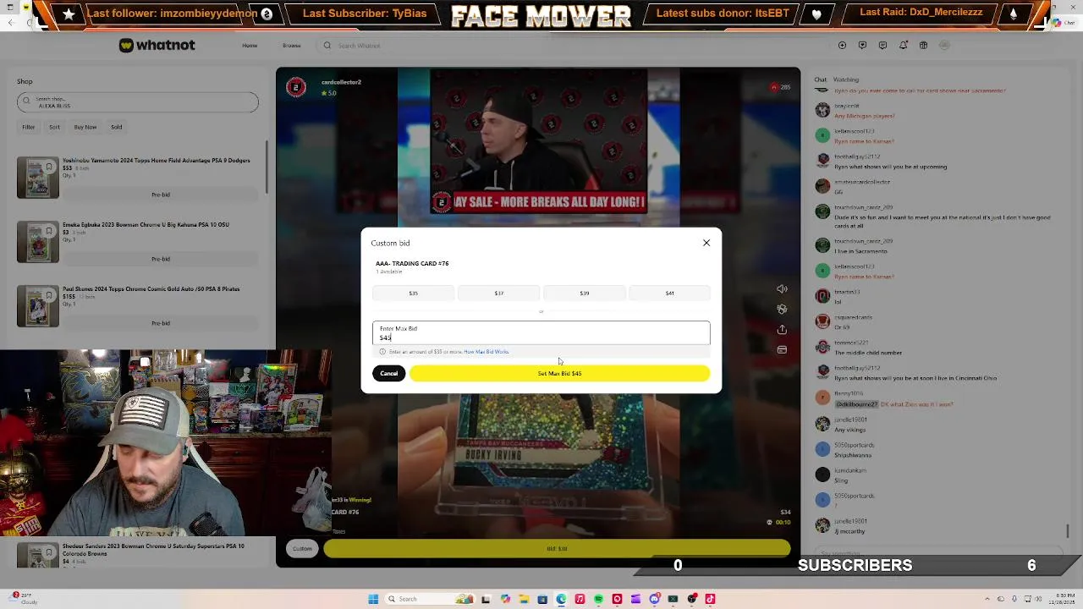Image resolution: width=1083 pixels, height=609 pixels.
Task: Switch to the Watching tab
Action: click(x=846, y=80)
